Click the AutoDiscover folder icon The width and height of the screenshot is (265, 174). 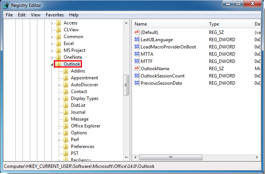[66, 85]
